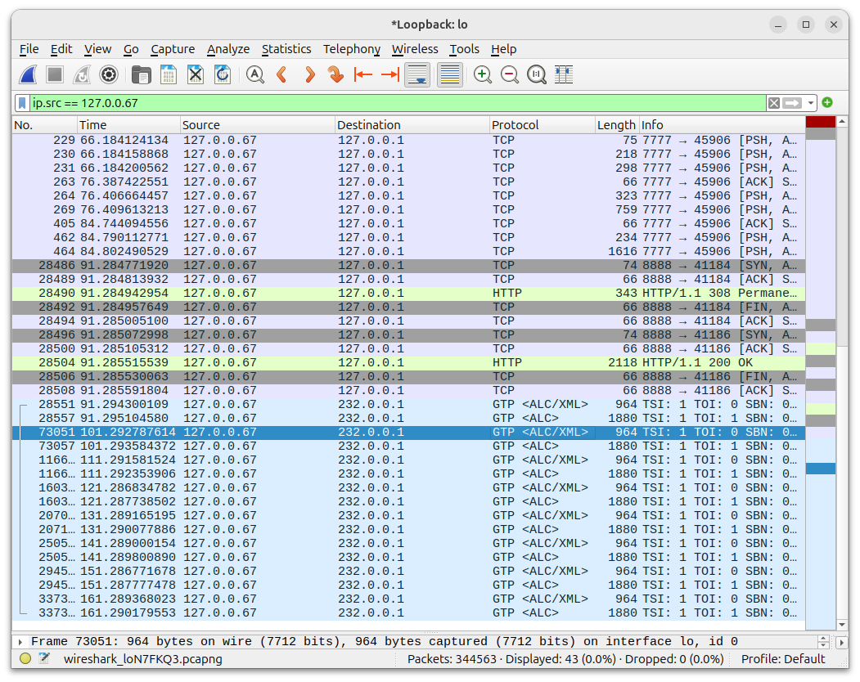Screen dimensions: 860x682
Task: Clear the display filter
Action: [x=774, y=103]
